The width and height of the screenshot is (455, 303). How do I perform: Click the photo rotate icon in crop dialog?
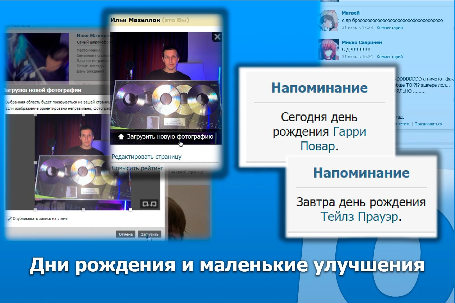point(149,203)
